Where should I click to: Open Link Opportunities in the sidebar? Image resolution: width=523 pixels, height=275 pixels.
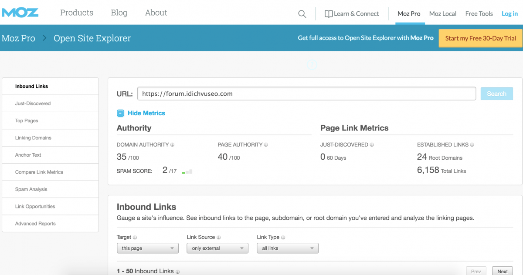[50, 207]
